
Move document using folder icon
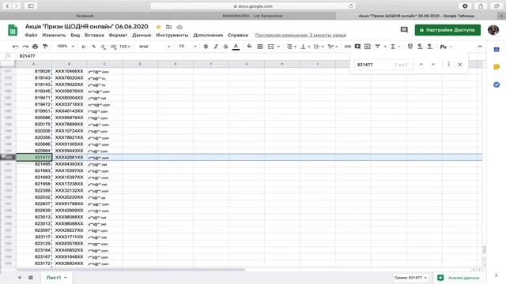click(x=168, y=27)
